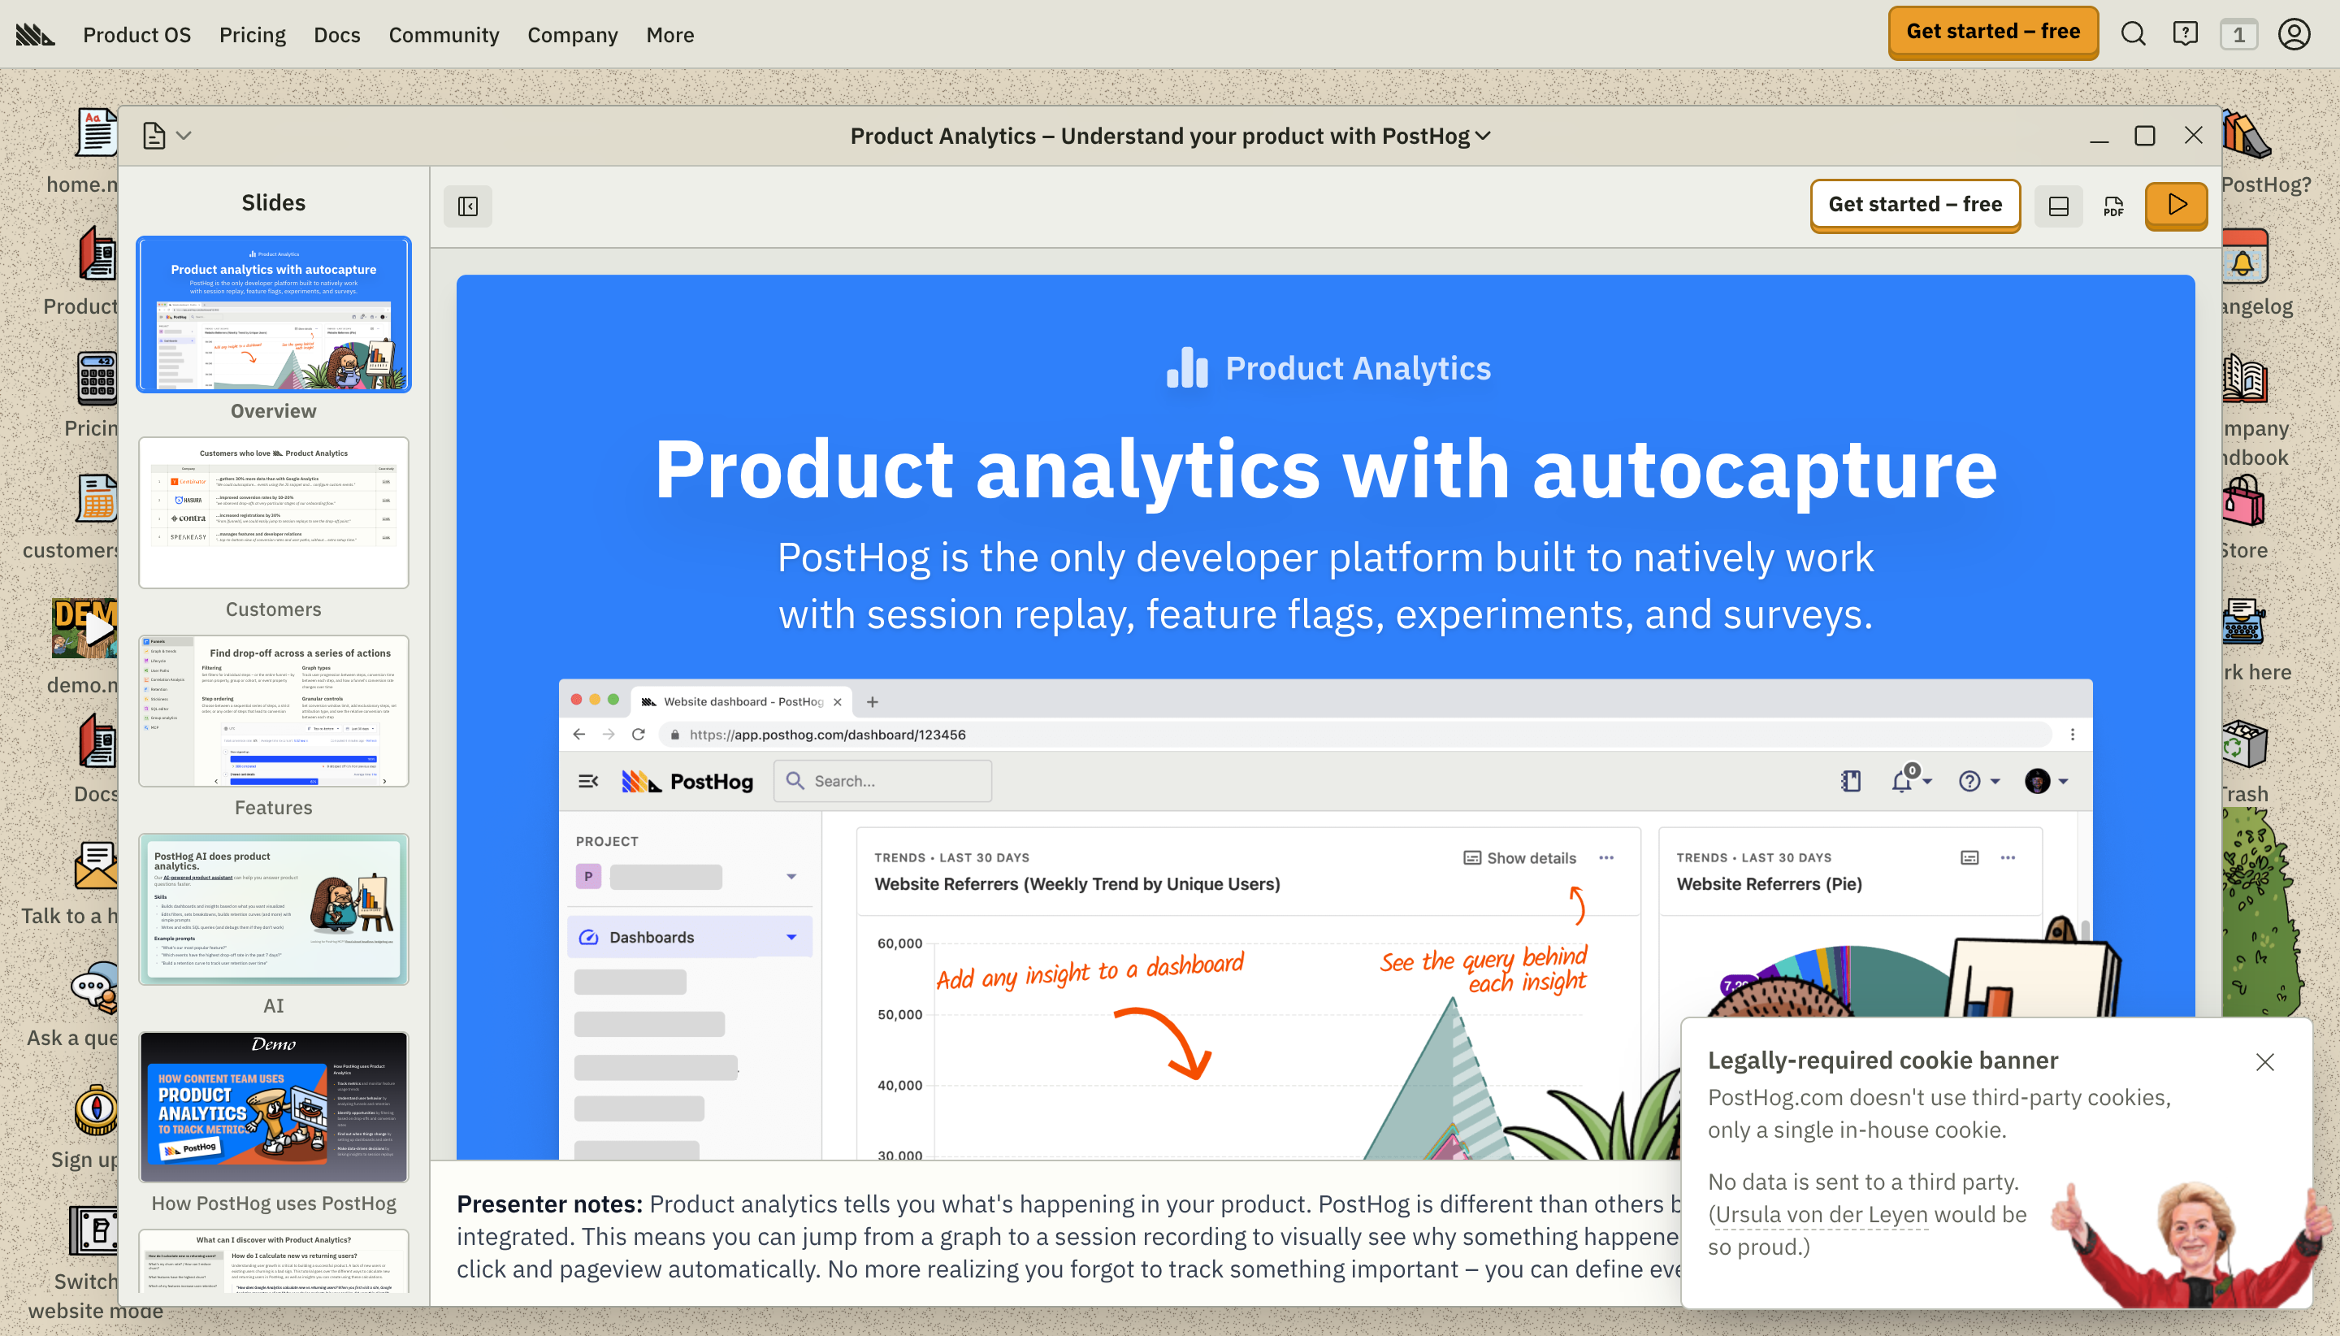Select the Features slide thumbnail
2340x1336 pixels.
tap(273, 710)
